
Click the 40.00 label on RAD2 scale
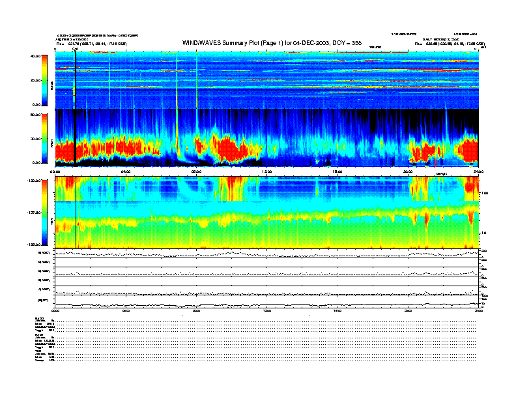point(35,56)
